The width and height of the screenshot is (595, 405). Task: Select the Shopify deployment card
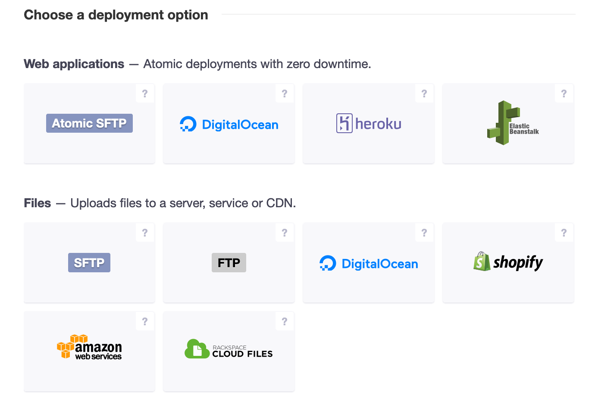508,262
